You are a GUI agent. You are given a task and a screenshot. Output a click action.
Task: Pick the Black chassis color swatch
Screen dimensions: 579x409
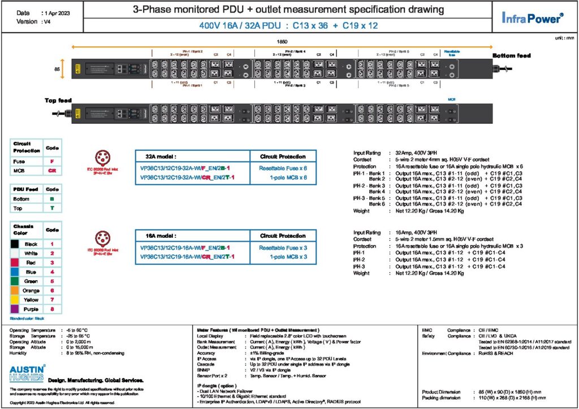coord(14,244)
